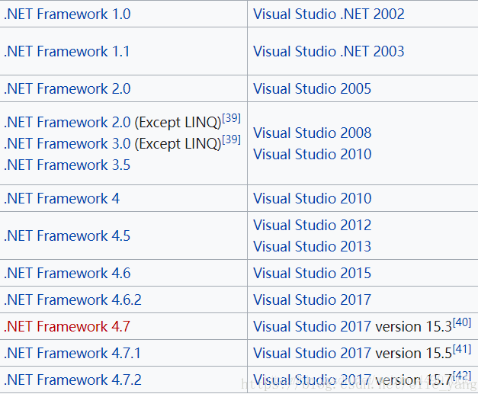The image size is (478, 394).
Task: Open footnote reference [42]
Action: coord(462,376)
